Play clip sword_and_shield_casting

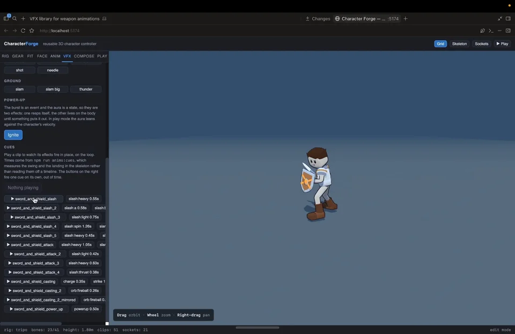31,281
